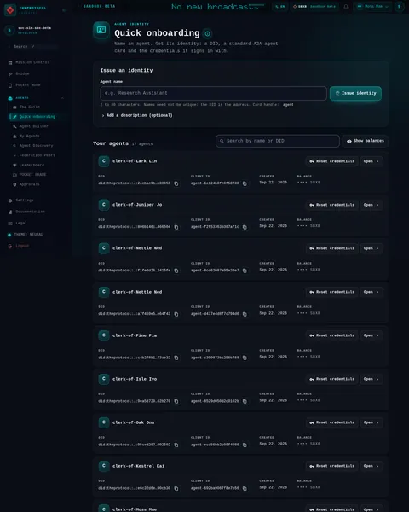409x512 pixels.
Task: Reset credentials for clerk-of-Lark Lin
Action: [x=331, y=161]
